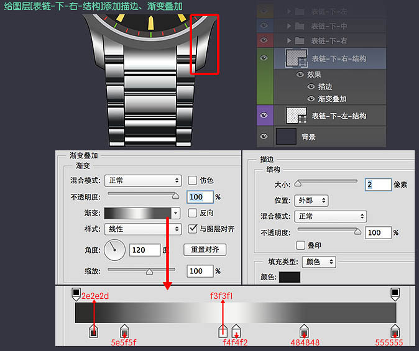Screen dimensions: 419x351
Task: Hide the 表链-下-左-结构 layer
Action: 264,115
